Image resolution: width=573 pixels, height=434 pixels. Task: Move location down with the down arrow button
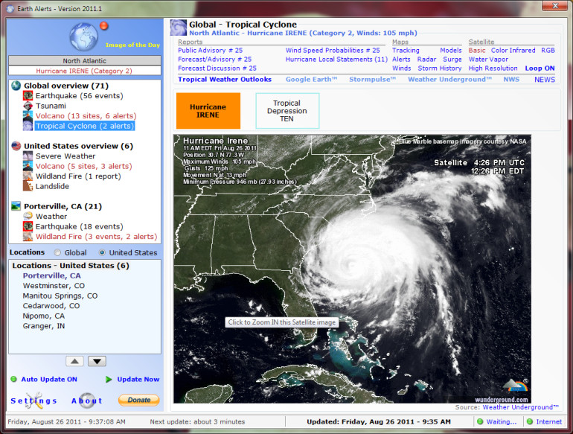[x=97, y=361]
